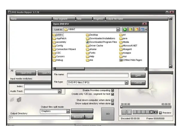The width and height of the screenshot is (183, 137).
Task: Click the green Back navigation icon
Action: (x=125, y=30)
